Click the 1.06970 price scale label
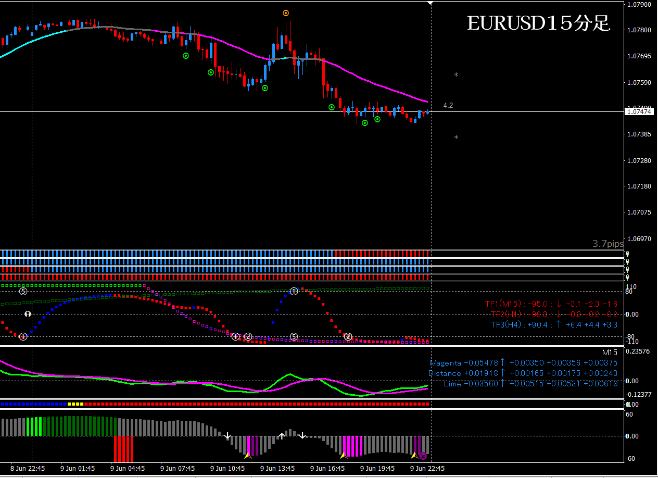 click(640, 238)
